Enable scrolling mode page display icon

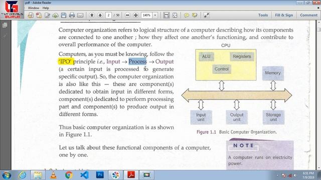click(x=167, y=15)
